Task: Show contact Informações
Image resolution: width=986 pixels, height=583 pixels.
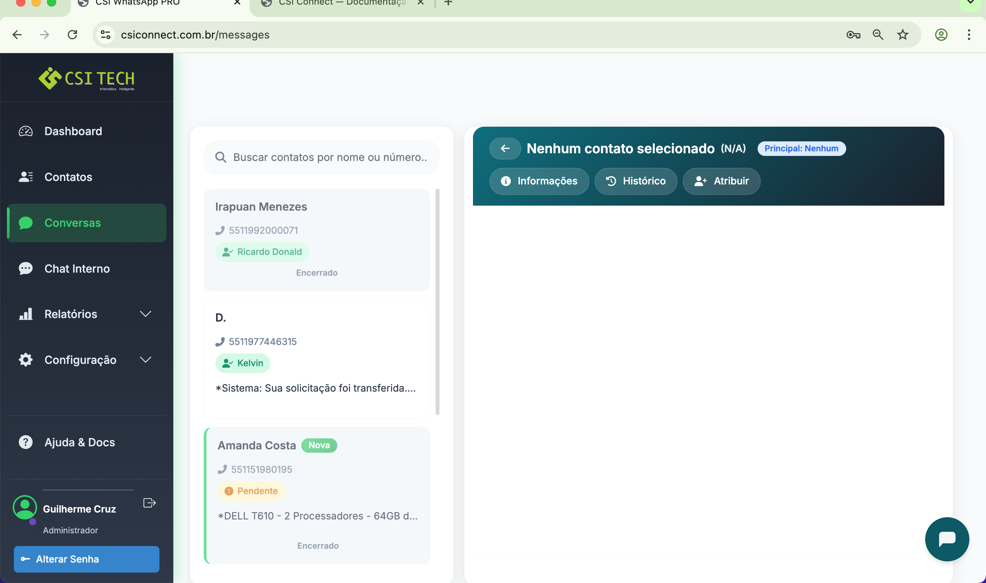Action: [539, 181]
